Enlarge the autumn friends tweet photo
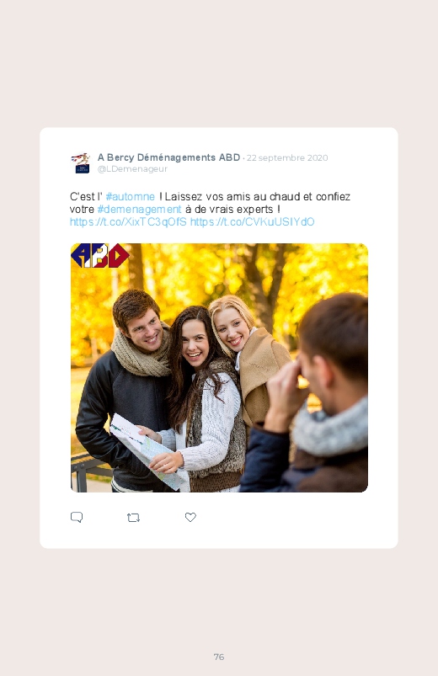Viewport: 438px width, 676px height. (219, 368)
